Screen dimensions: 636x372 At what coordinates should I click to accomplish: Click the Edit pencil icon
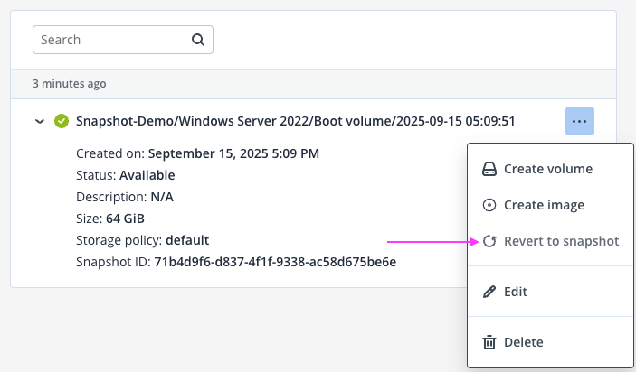489,292
